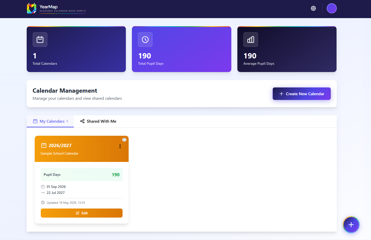Click the start date 01 Sep 2026
This screenshot has height=240, width=371.
tap(56, 187)
